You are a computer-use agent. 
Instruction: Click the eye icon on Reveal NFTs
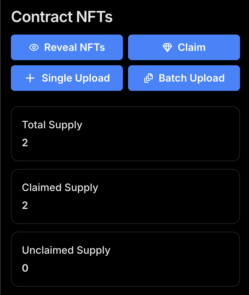pyautogui.click(x=34, y=48)
